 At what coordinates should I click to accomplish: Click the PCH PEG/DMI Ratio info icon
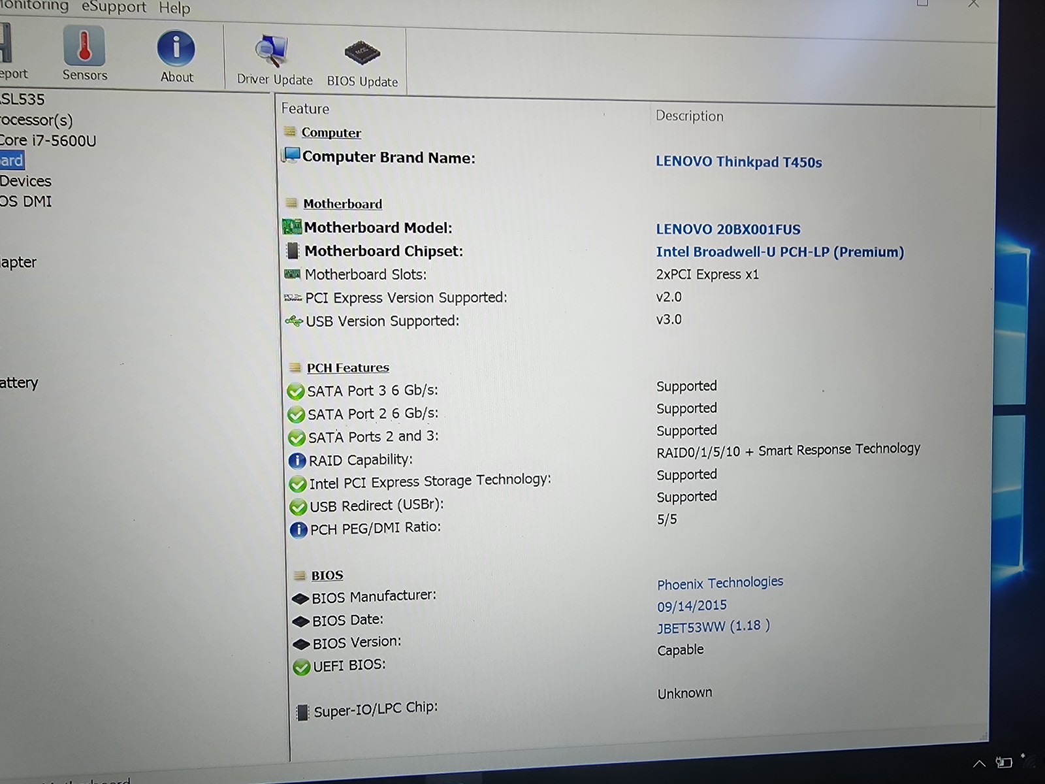click(298, 529)
